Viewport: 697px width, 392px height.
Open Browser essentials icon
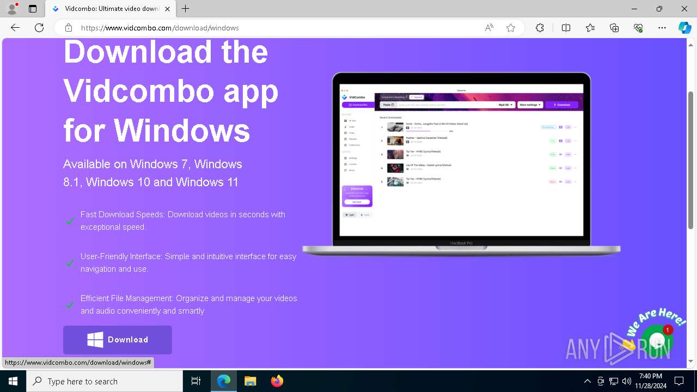[x=638, y=28]
